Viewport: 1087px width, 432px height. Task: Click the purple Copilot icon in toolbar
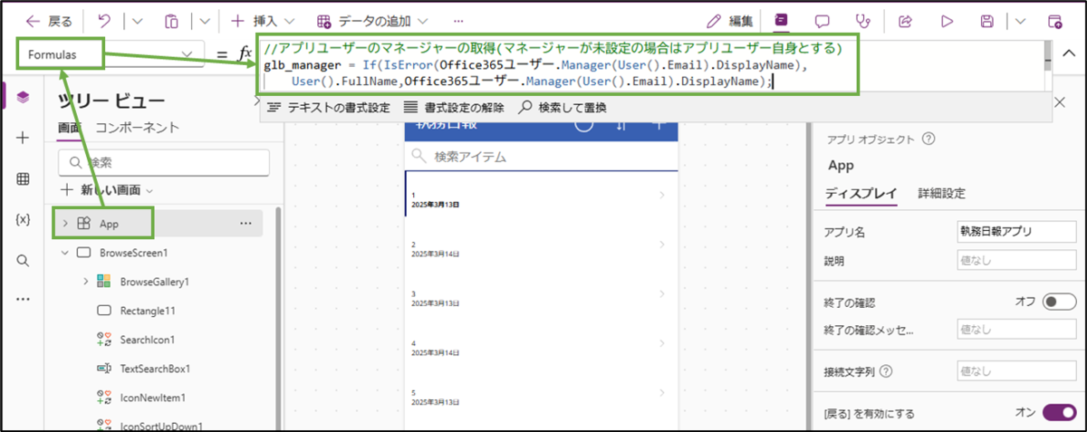tap(781, 20)
